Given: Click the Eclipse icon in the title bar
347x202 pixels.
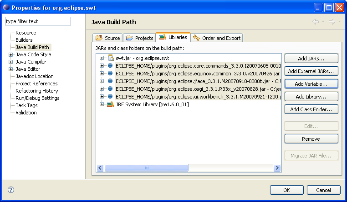Looking at the screenshot, I should 6,8.
